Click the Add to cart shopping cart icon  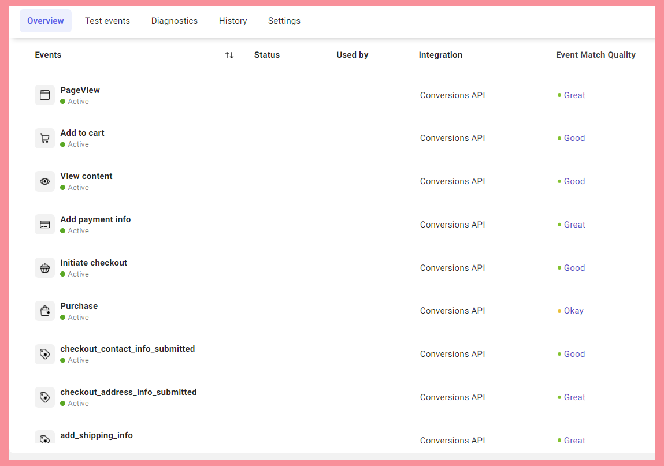44,139
